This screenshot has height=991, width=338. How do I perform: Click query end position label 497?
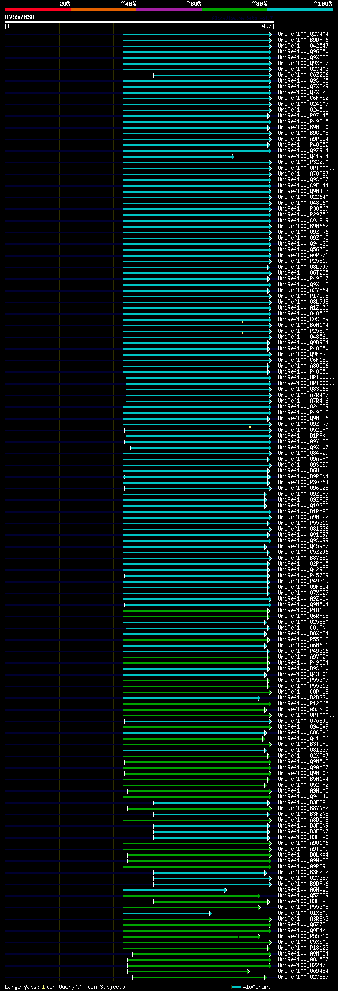pyautogui.click(x=267, y=26)
